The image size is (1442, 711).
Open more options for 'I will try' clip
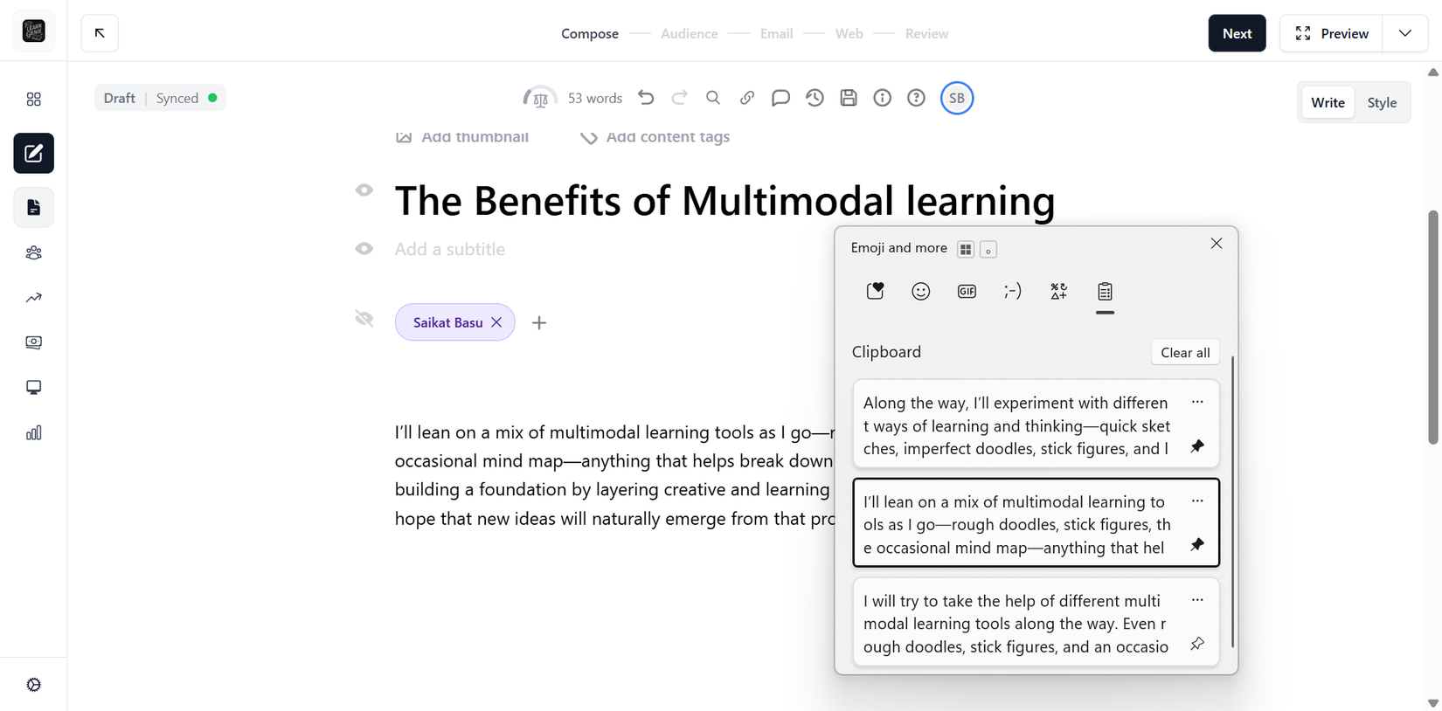tap(1197, 599)
